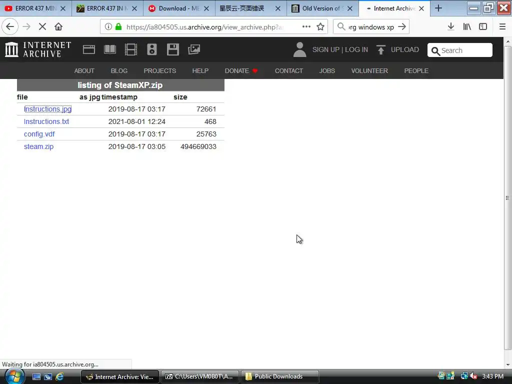512x384 pixels.
Task: Launch Internet Explorer from quick launch
Action: [x=59, y=376]
